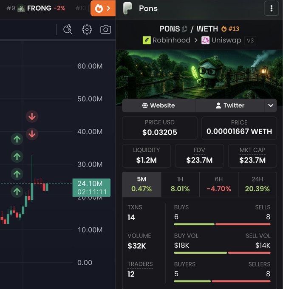
Task: Click the Robinhood feather chain icon
Action: (x=147, y=40)
